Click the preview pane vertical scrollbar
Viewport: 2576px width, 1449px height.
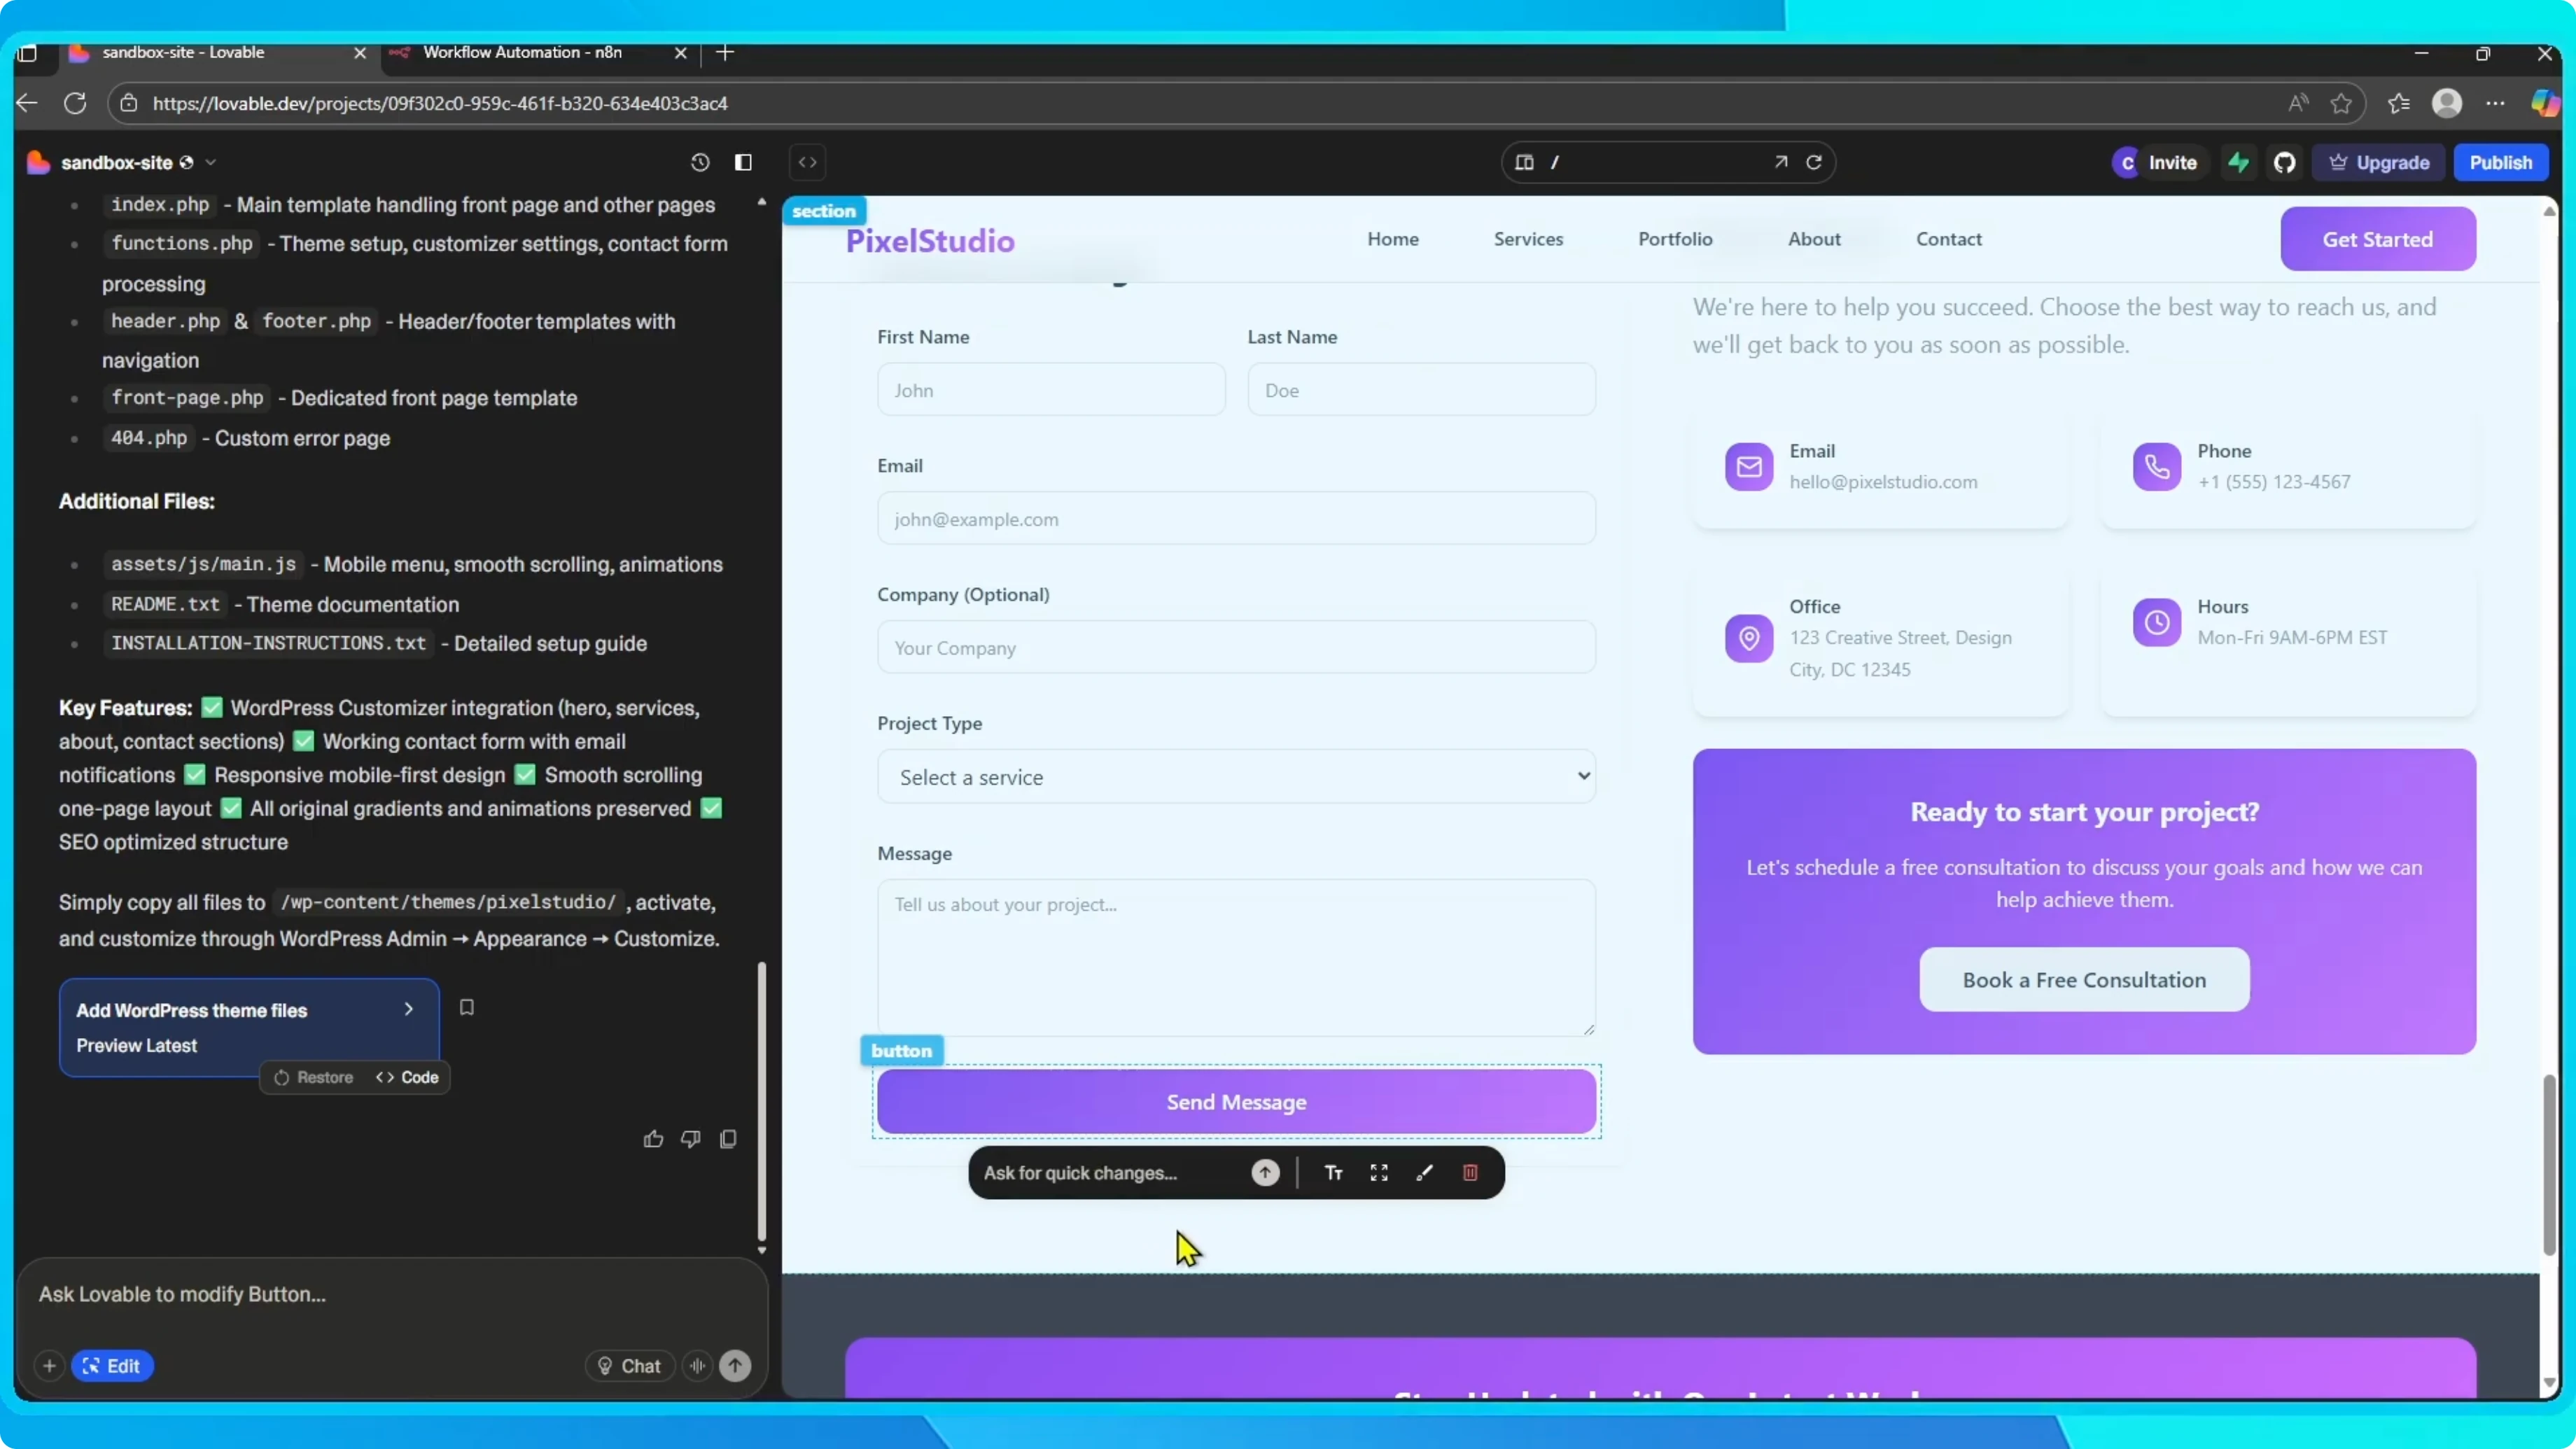[x=2549, y=1165]
